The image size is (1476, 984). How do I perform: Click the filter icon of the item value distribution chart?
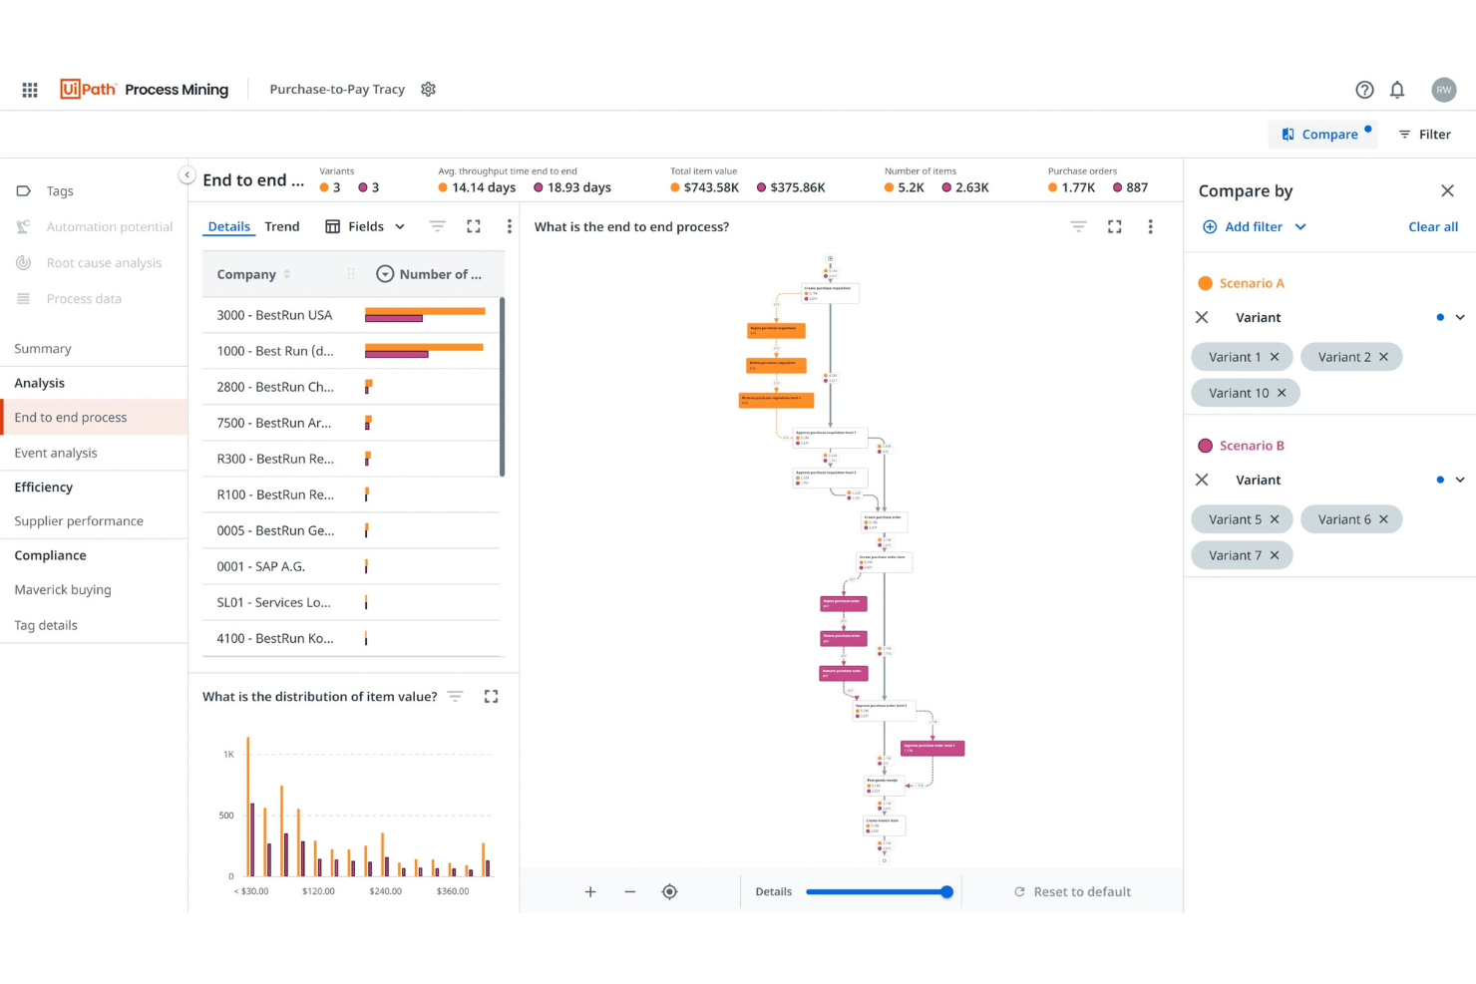coord(455,696)
